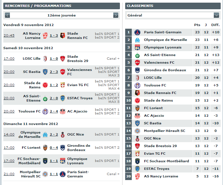The height and width of the screenshot is (185, 223).
Task: Click the 12ème journée selector label
Action: [62, 15]
